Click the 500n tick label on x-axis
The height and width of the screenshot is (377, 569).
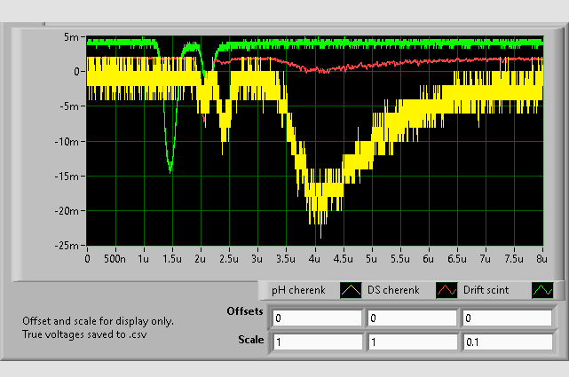point(115,258)
